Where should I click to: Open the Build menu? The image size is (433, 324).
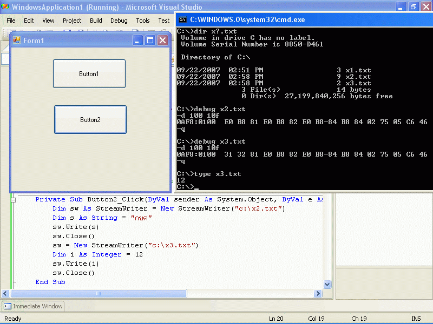point(96,21)
